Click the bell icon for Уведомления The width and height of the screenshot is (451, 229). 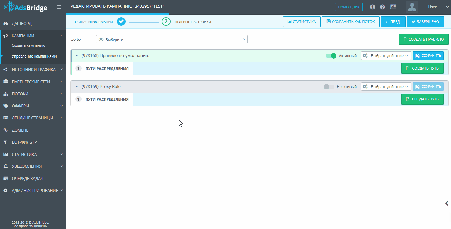click(x=5, y=166)
